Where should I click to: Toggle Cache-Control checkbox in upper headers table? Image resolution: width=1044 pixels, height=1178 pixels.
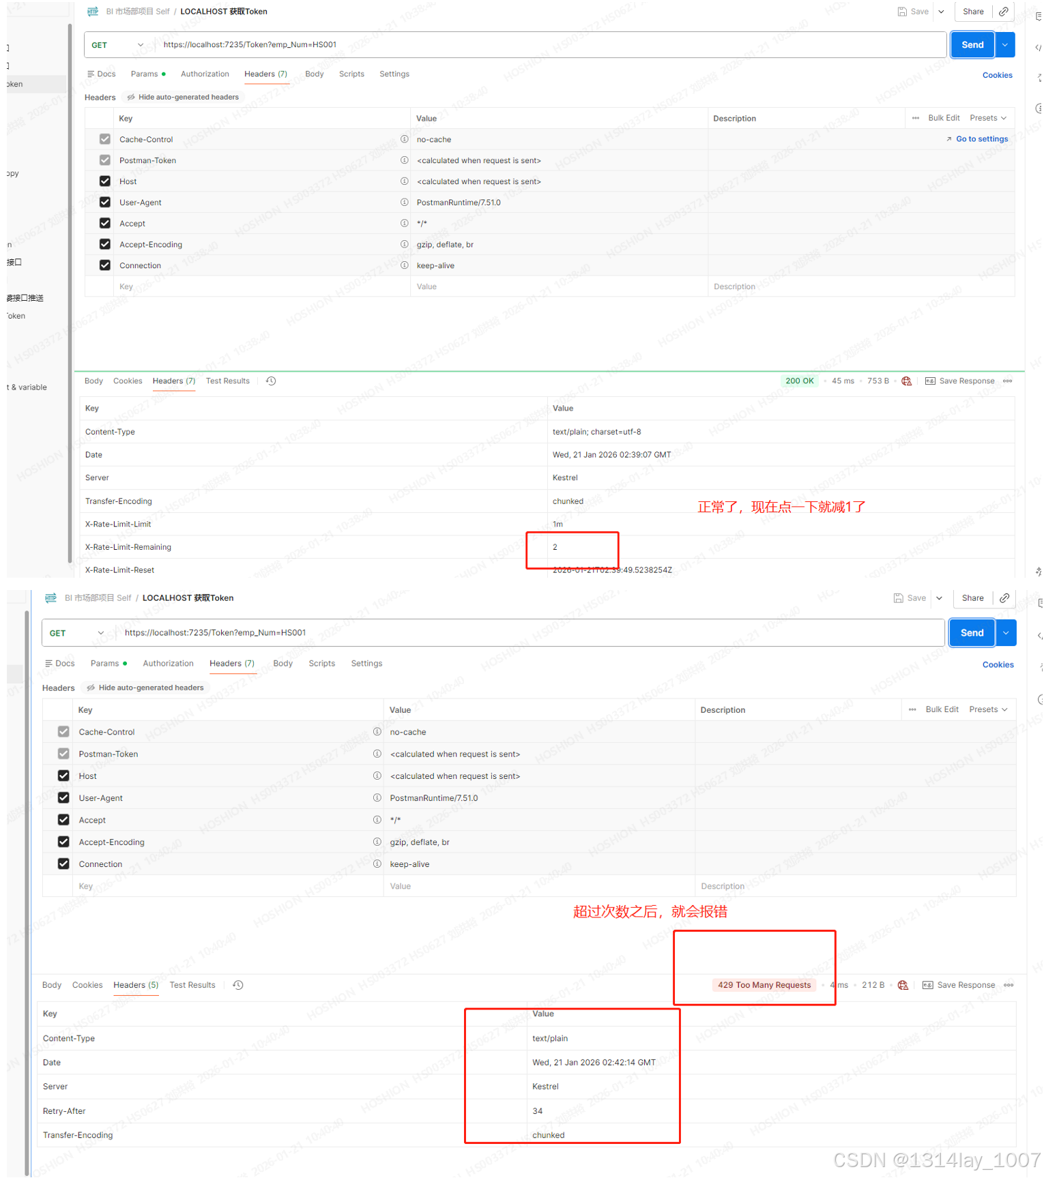coord(104,139)
